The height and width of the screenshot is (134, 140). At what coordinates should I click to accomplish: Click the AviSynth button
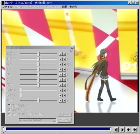point(64,115)
